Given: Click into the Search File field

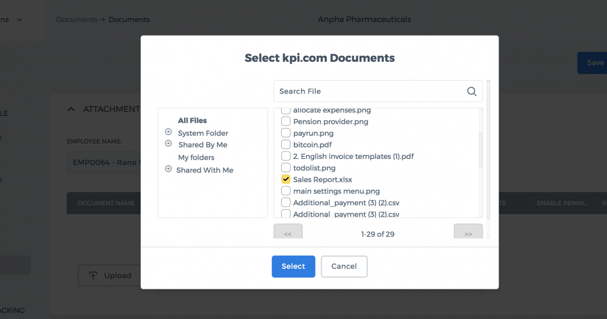Looking at the screenshot, I should [x=378, y=91].
